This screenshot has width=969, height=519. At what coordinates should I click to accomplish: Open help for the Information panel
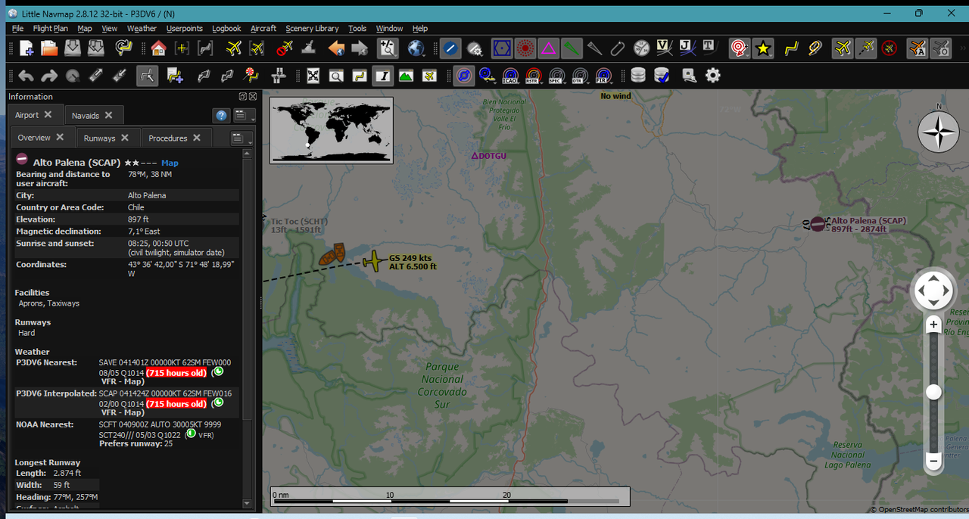(x=221, y=115)
